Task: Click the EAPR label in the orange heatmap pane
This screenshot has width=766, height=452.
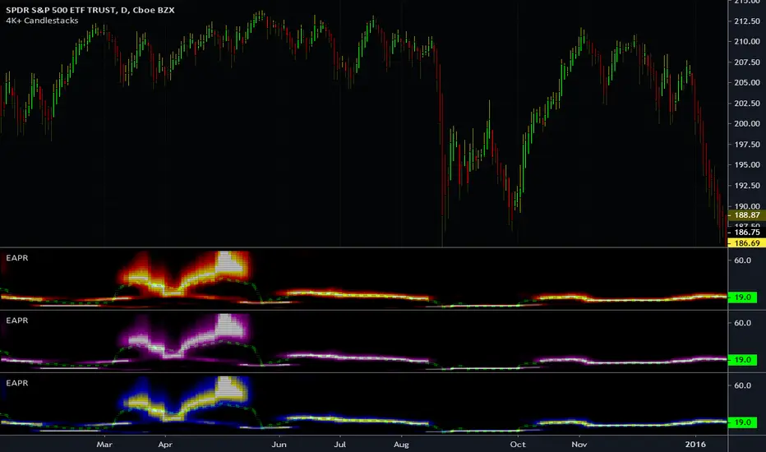Action: pos(17,257)
